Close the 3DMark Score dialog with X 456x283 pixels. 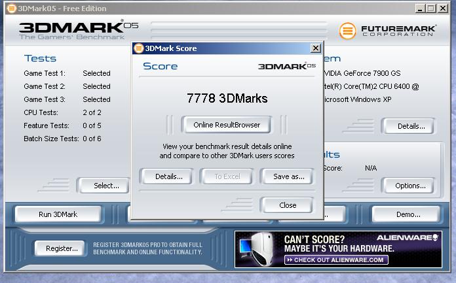click(315, 48)
